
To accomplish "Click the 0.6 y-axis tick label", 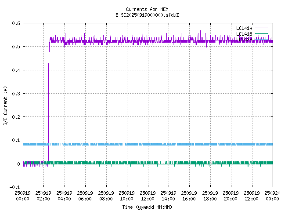I will pos(15,23).
